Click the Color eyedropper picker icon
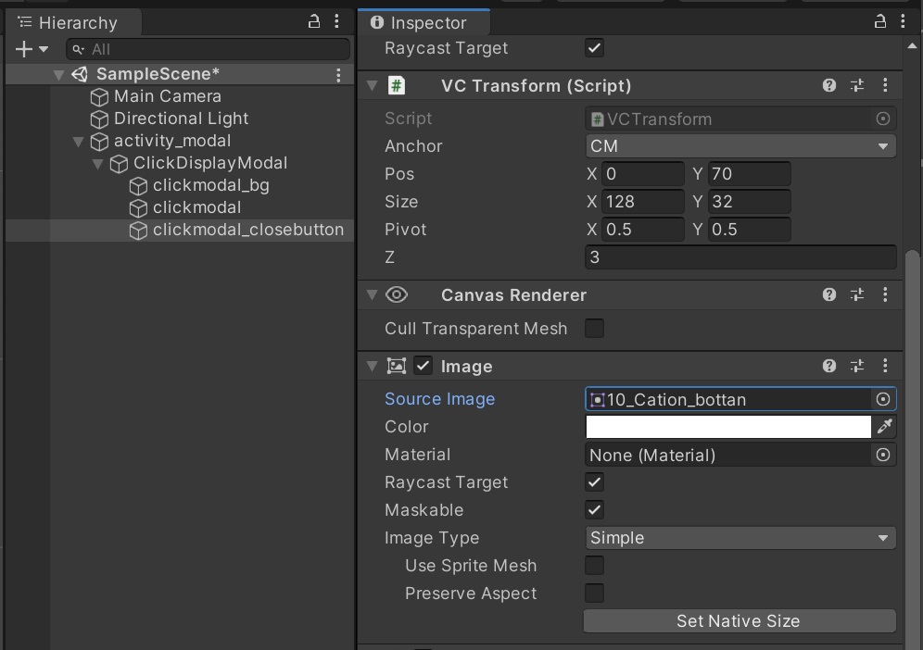 (884, 426)
